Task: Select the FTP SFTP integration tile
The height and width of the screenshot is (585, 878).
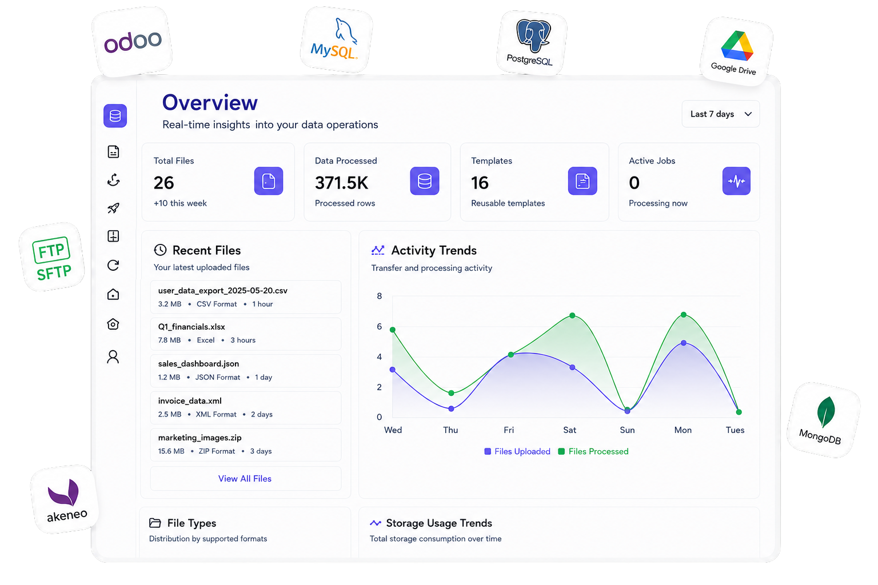Action: 52,257
